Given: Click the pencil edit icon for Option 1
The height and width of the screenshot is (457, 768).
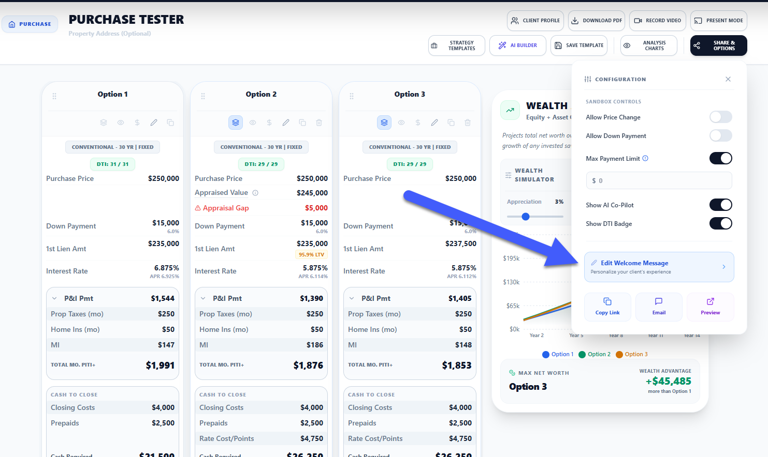Looking at the screenshot, I should click(x=154, y=123).
